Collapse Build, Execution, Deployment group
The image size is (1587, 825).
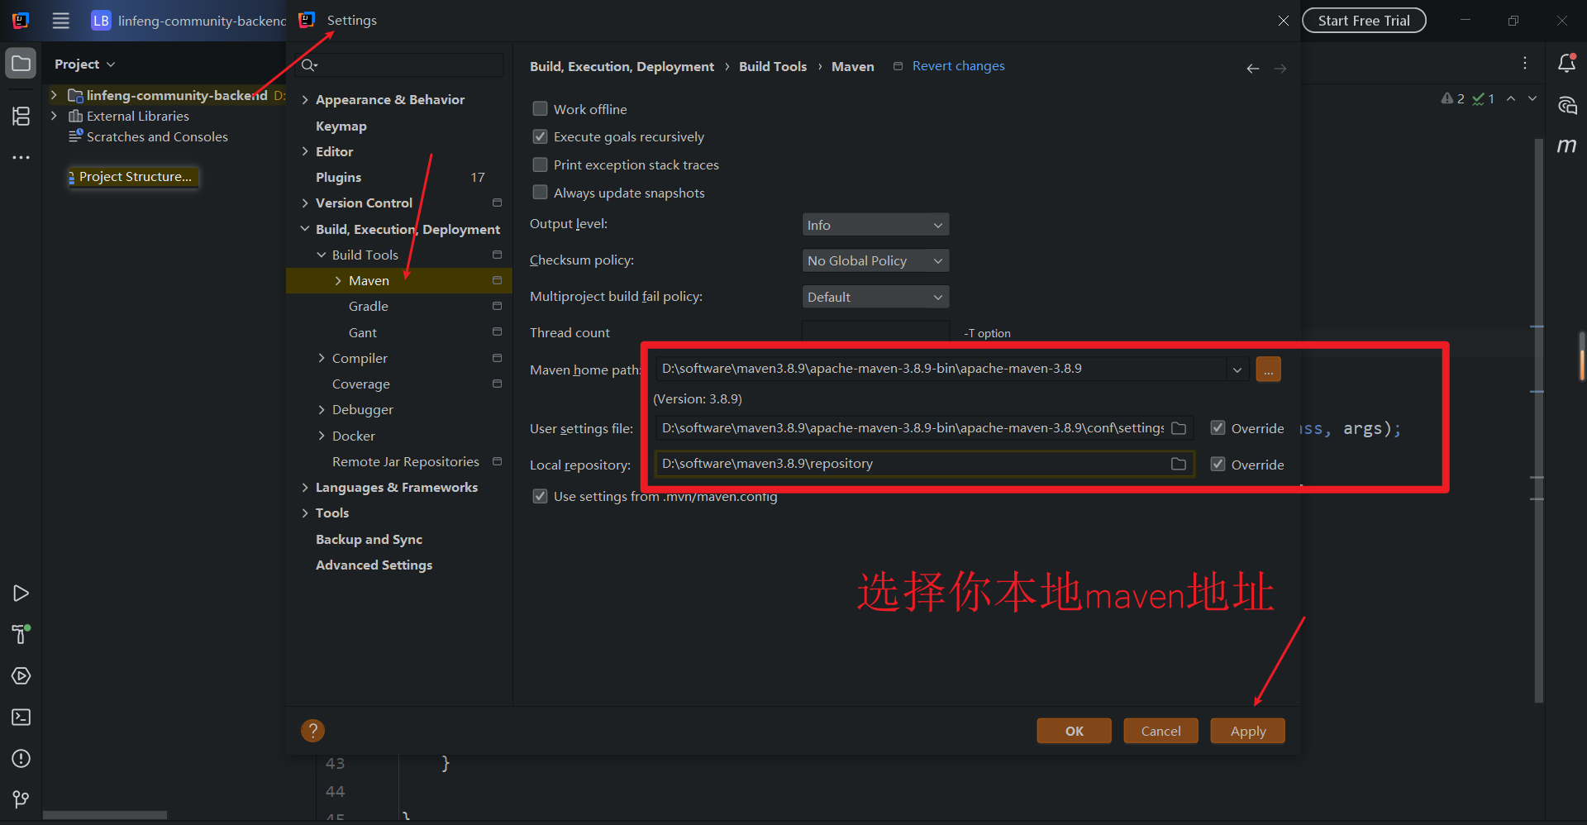click(305, 229)
